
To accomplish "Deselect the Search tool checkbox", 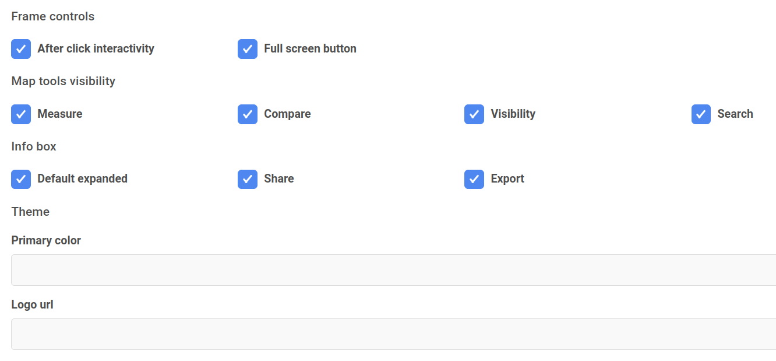I will [701, 114].
